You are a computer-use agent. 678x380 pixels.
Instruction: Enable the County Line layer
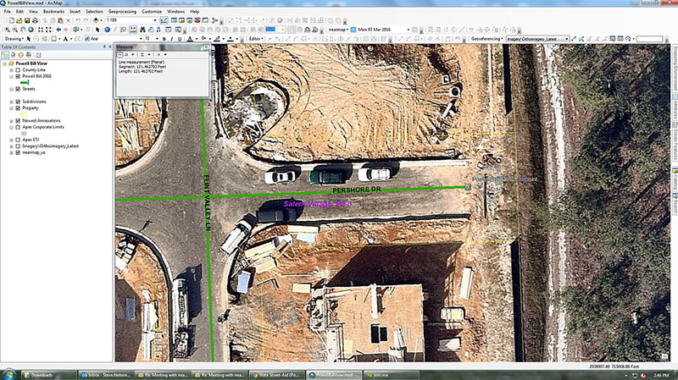18,69
